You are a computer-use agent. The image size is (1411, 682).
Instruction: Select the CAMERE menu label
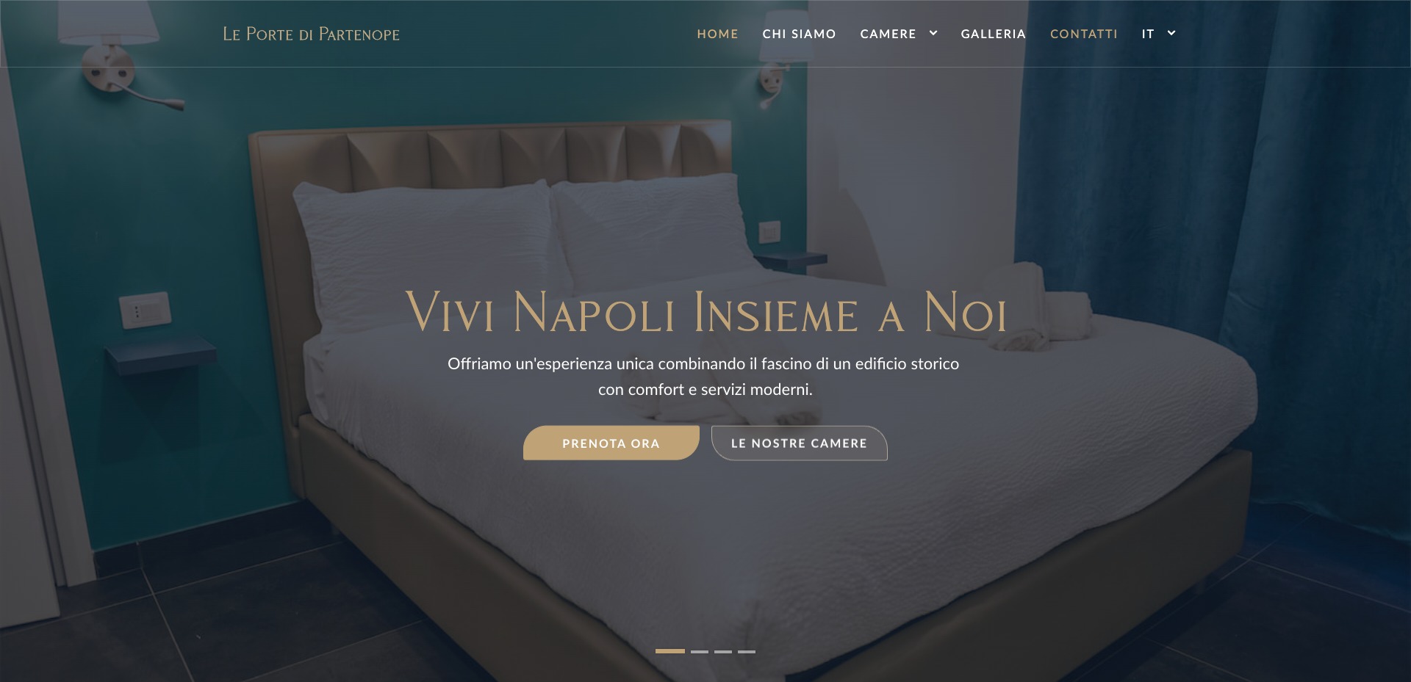click(x=888, y=34)
